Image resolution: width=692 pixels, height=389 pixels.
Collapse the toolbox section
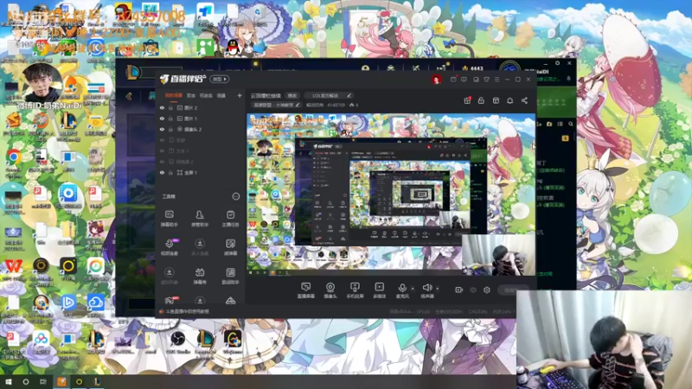click(235, 196)
